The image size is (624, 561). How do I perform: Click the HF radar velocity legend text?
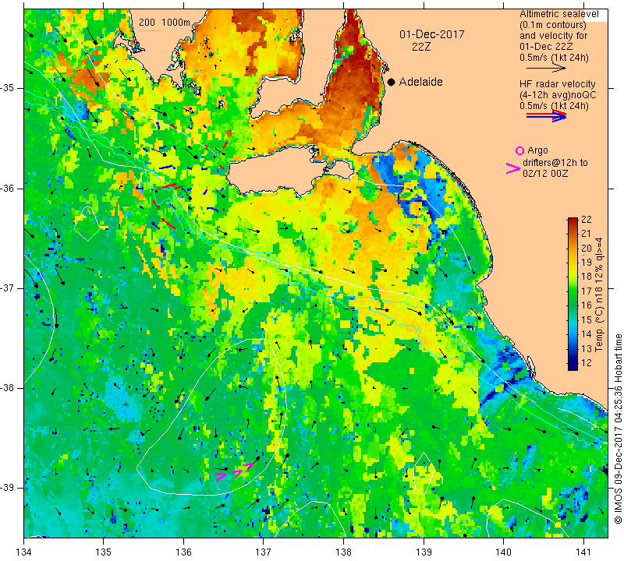click(557, 84)
